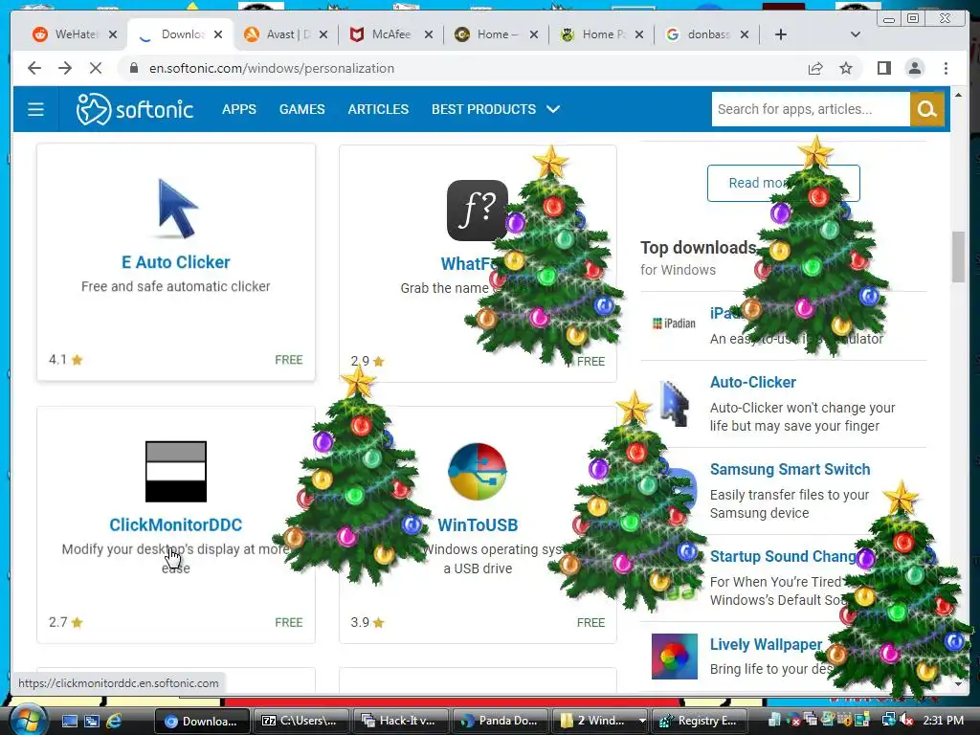Open the Samsung Smart Switch link
The height and width of the screenshot is (735, 980).
790,469
